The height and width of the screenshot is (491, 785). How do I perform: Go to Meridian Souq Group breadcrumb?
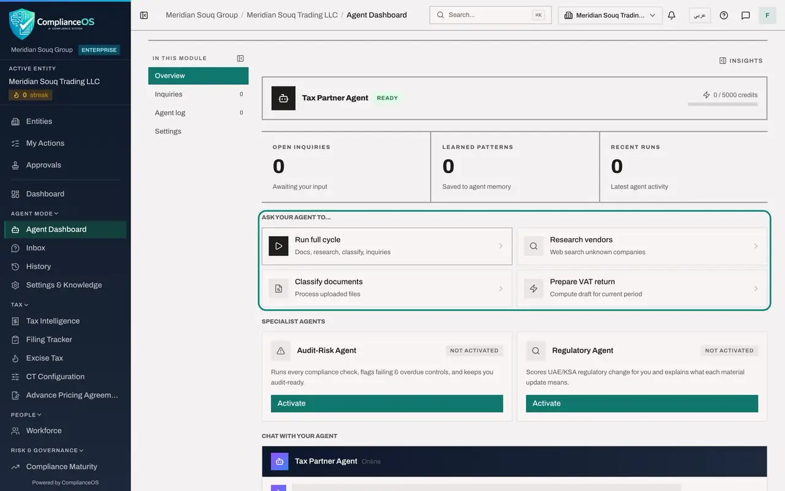click(202, 15)
